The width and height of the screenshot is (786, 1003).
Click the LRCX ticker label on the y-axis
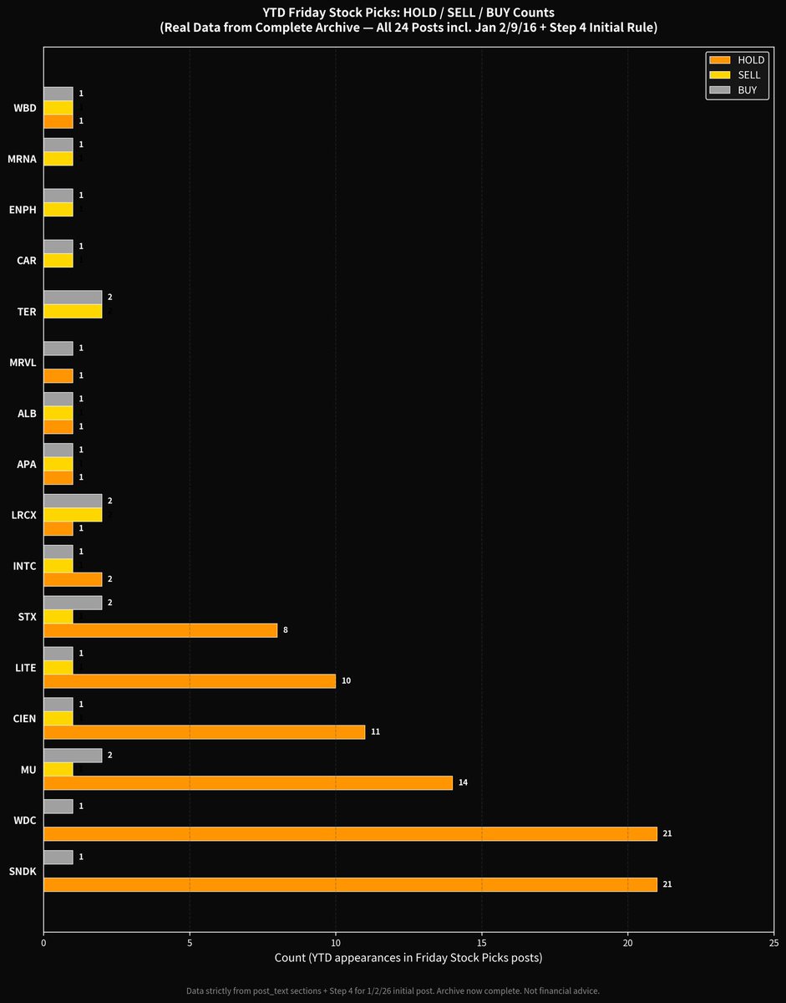(24, 515)
